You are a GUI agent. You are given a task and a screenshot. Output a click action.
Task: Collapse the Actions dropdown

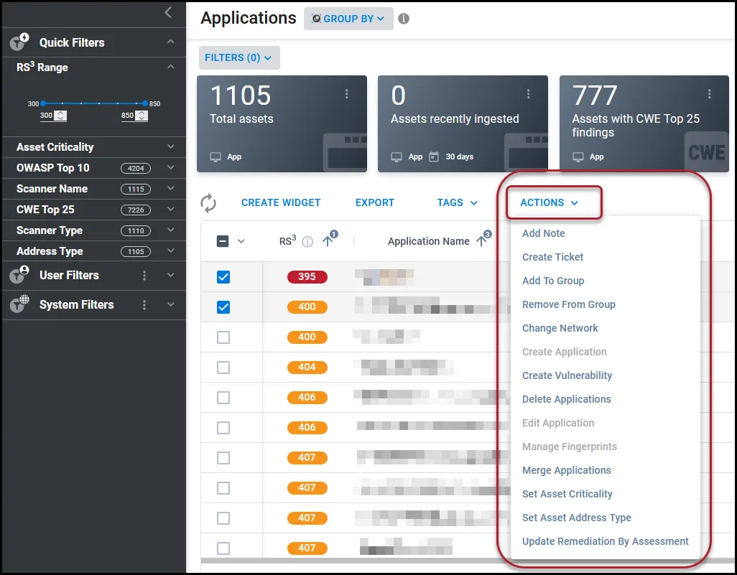point(550,203)
